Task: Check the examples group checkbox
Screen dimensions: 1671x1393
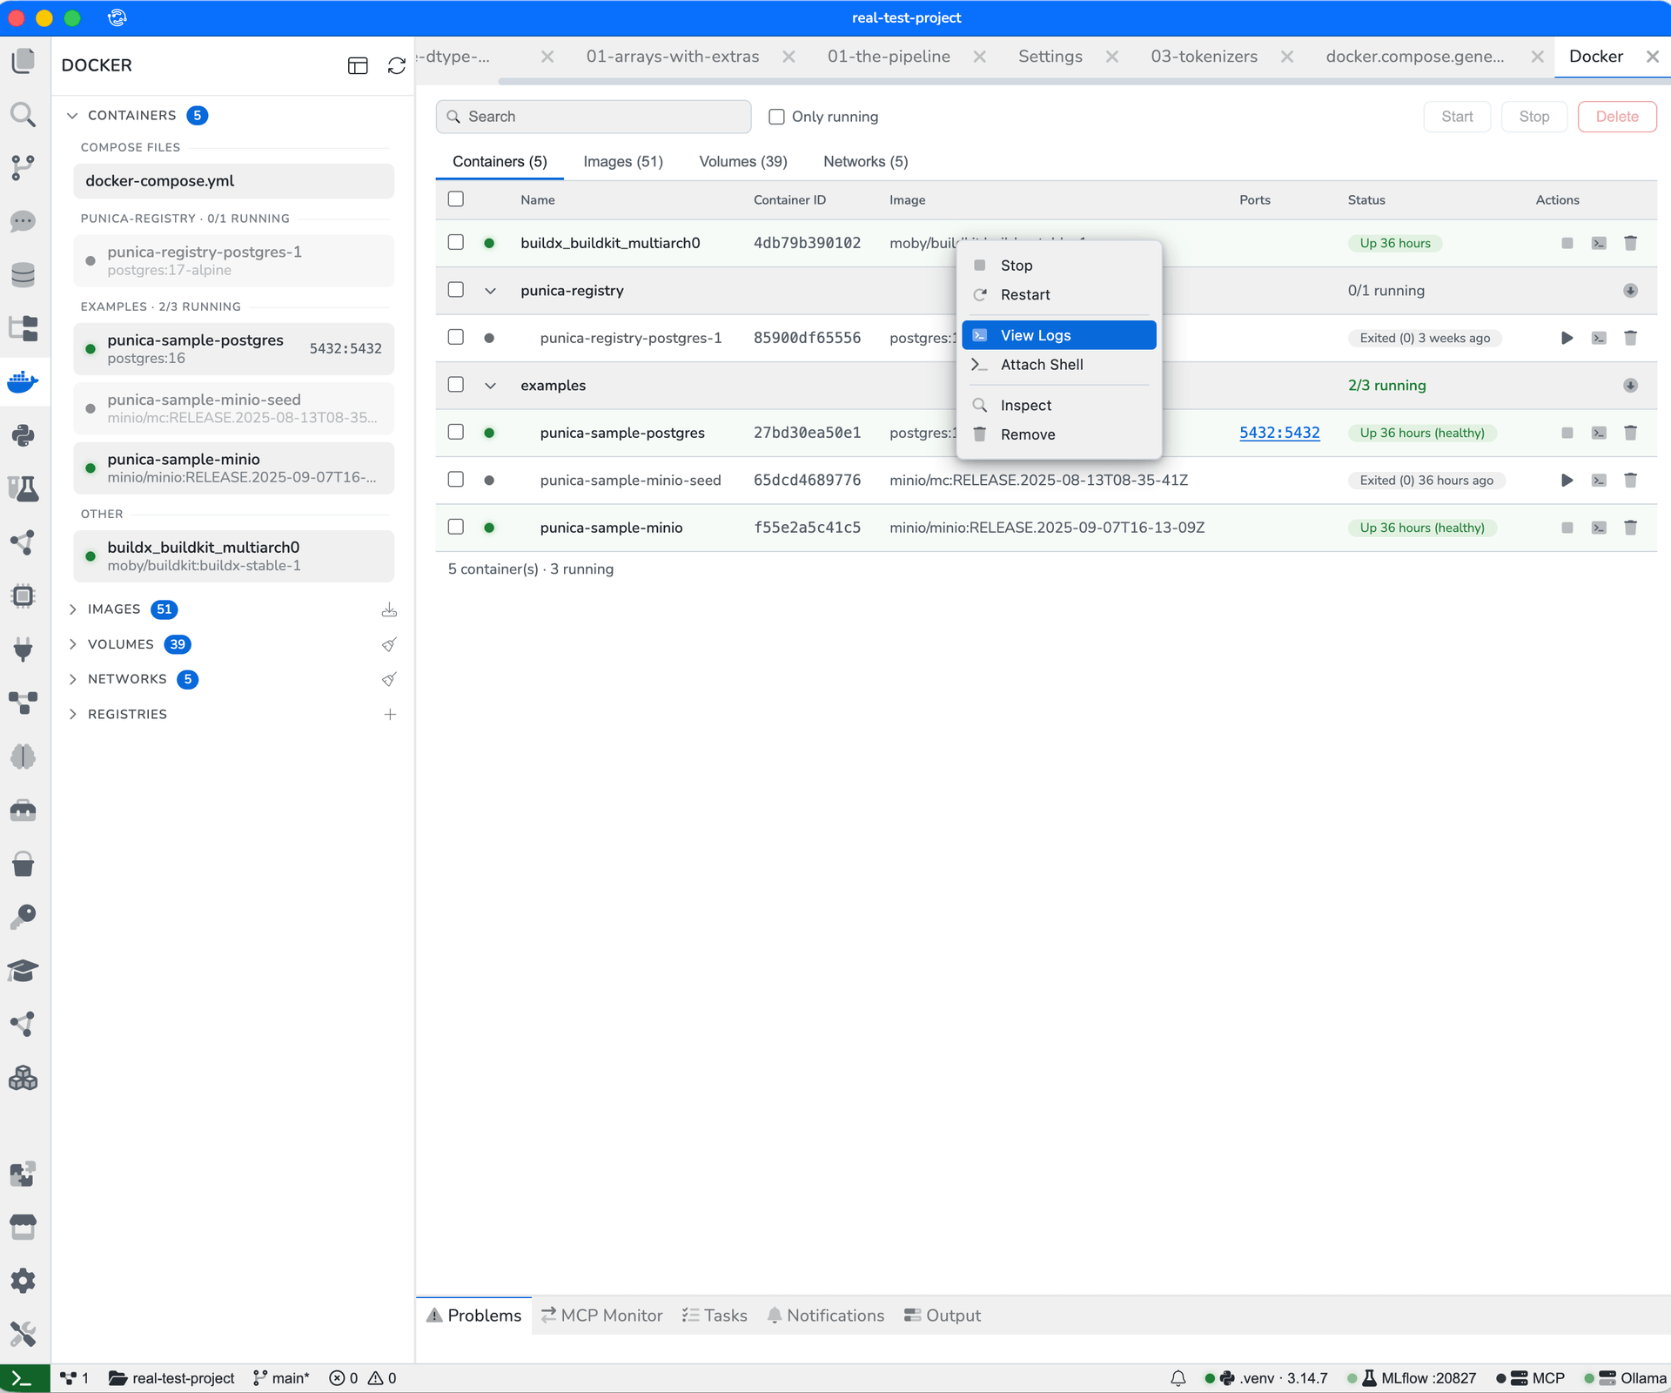Action: (x=455, y=385)
